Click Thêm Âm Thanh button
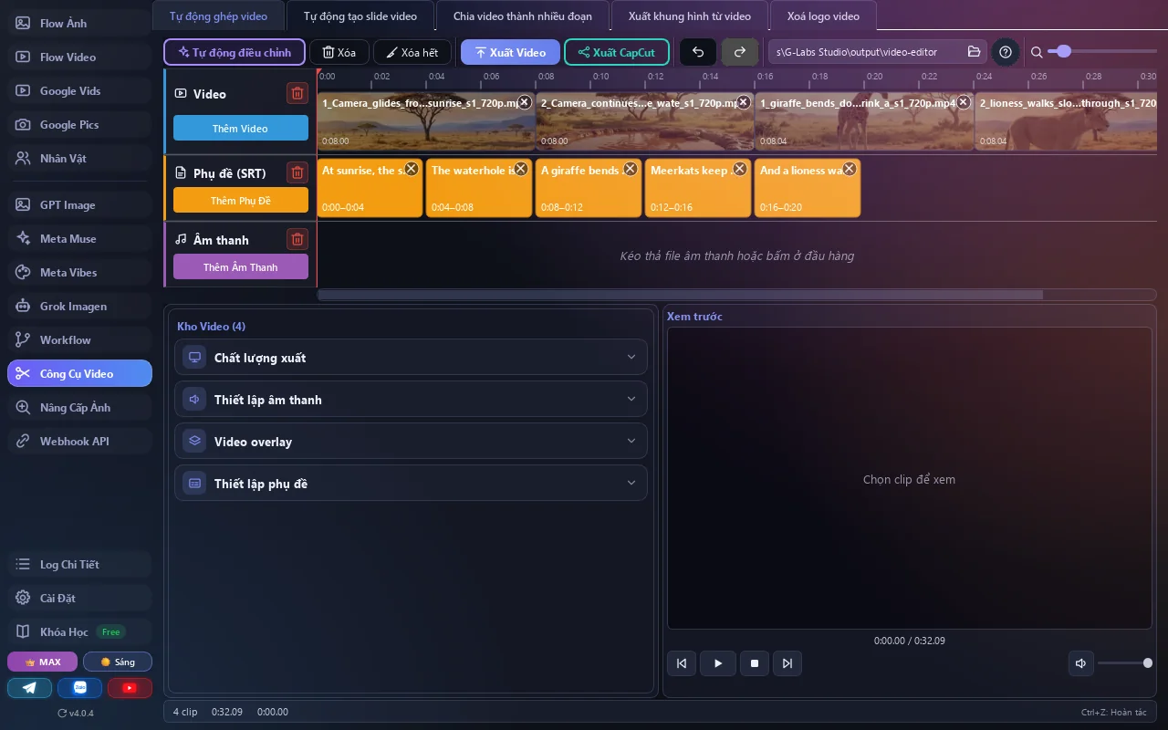The height and width of the screenshot is (730, 1168). pyautogui.click(x=241, y=266)
